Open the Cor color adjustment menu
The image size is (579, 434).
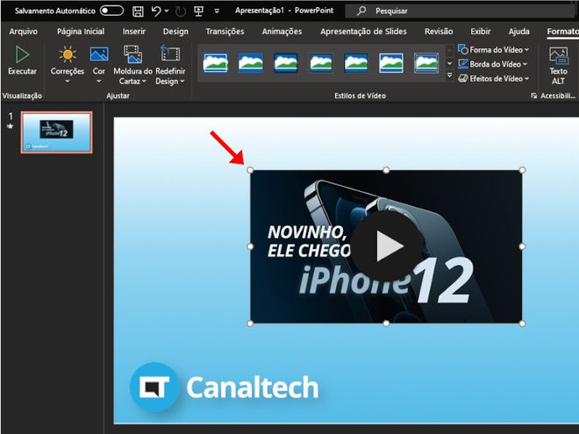(98, 65)
